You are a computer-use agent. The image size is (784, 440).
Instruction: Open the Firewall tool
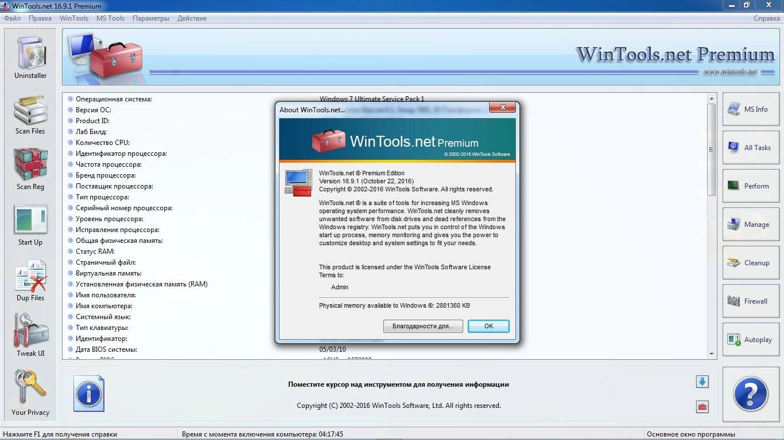(x=751, y=301)
